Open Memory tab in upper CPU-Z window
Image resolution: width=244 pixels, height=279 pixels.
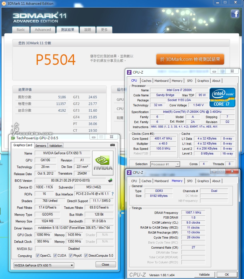point(177,81)
